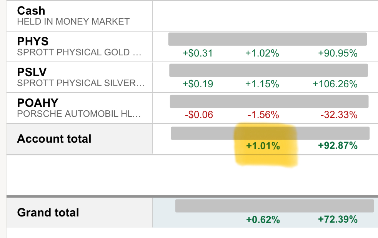This screenshot has width=378, height=238.
Task: Select the Account total row label
Action: (x=54, y=138)
